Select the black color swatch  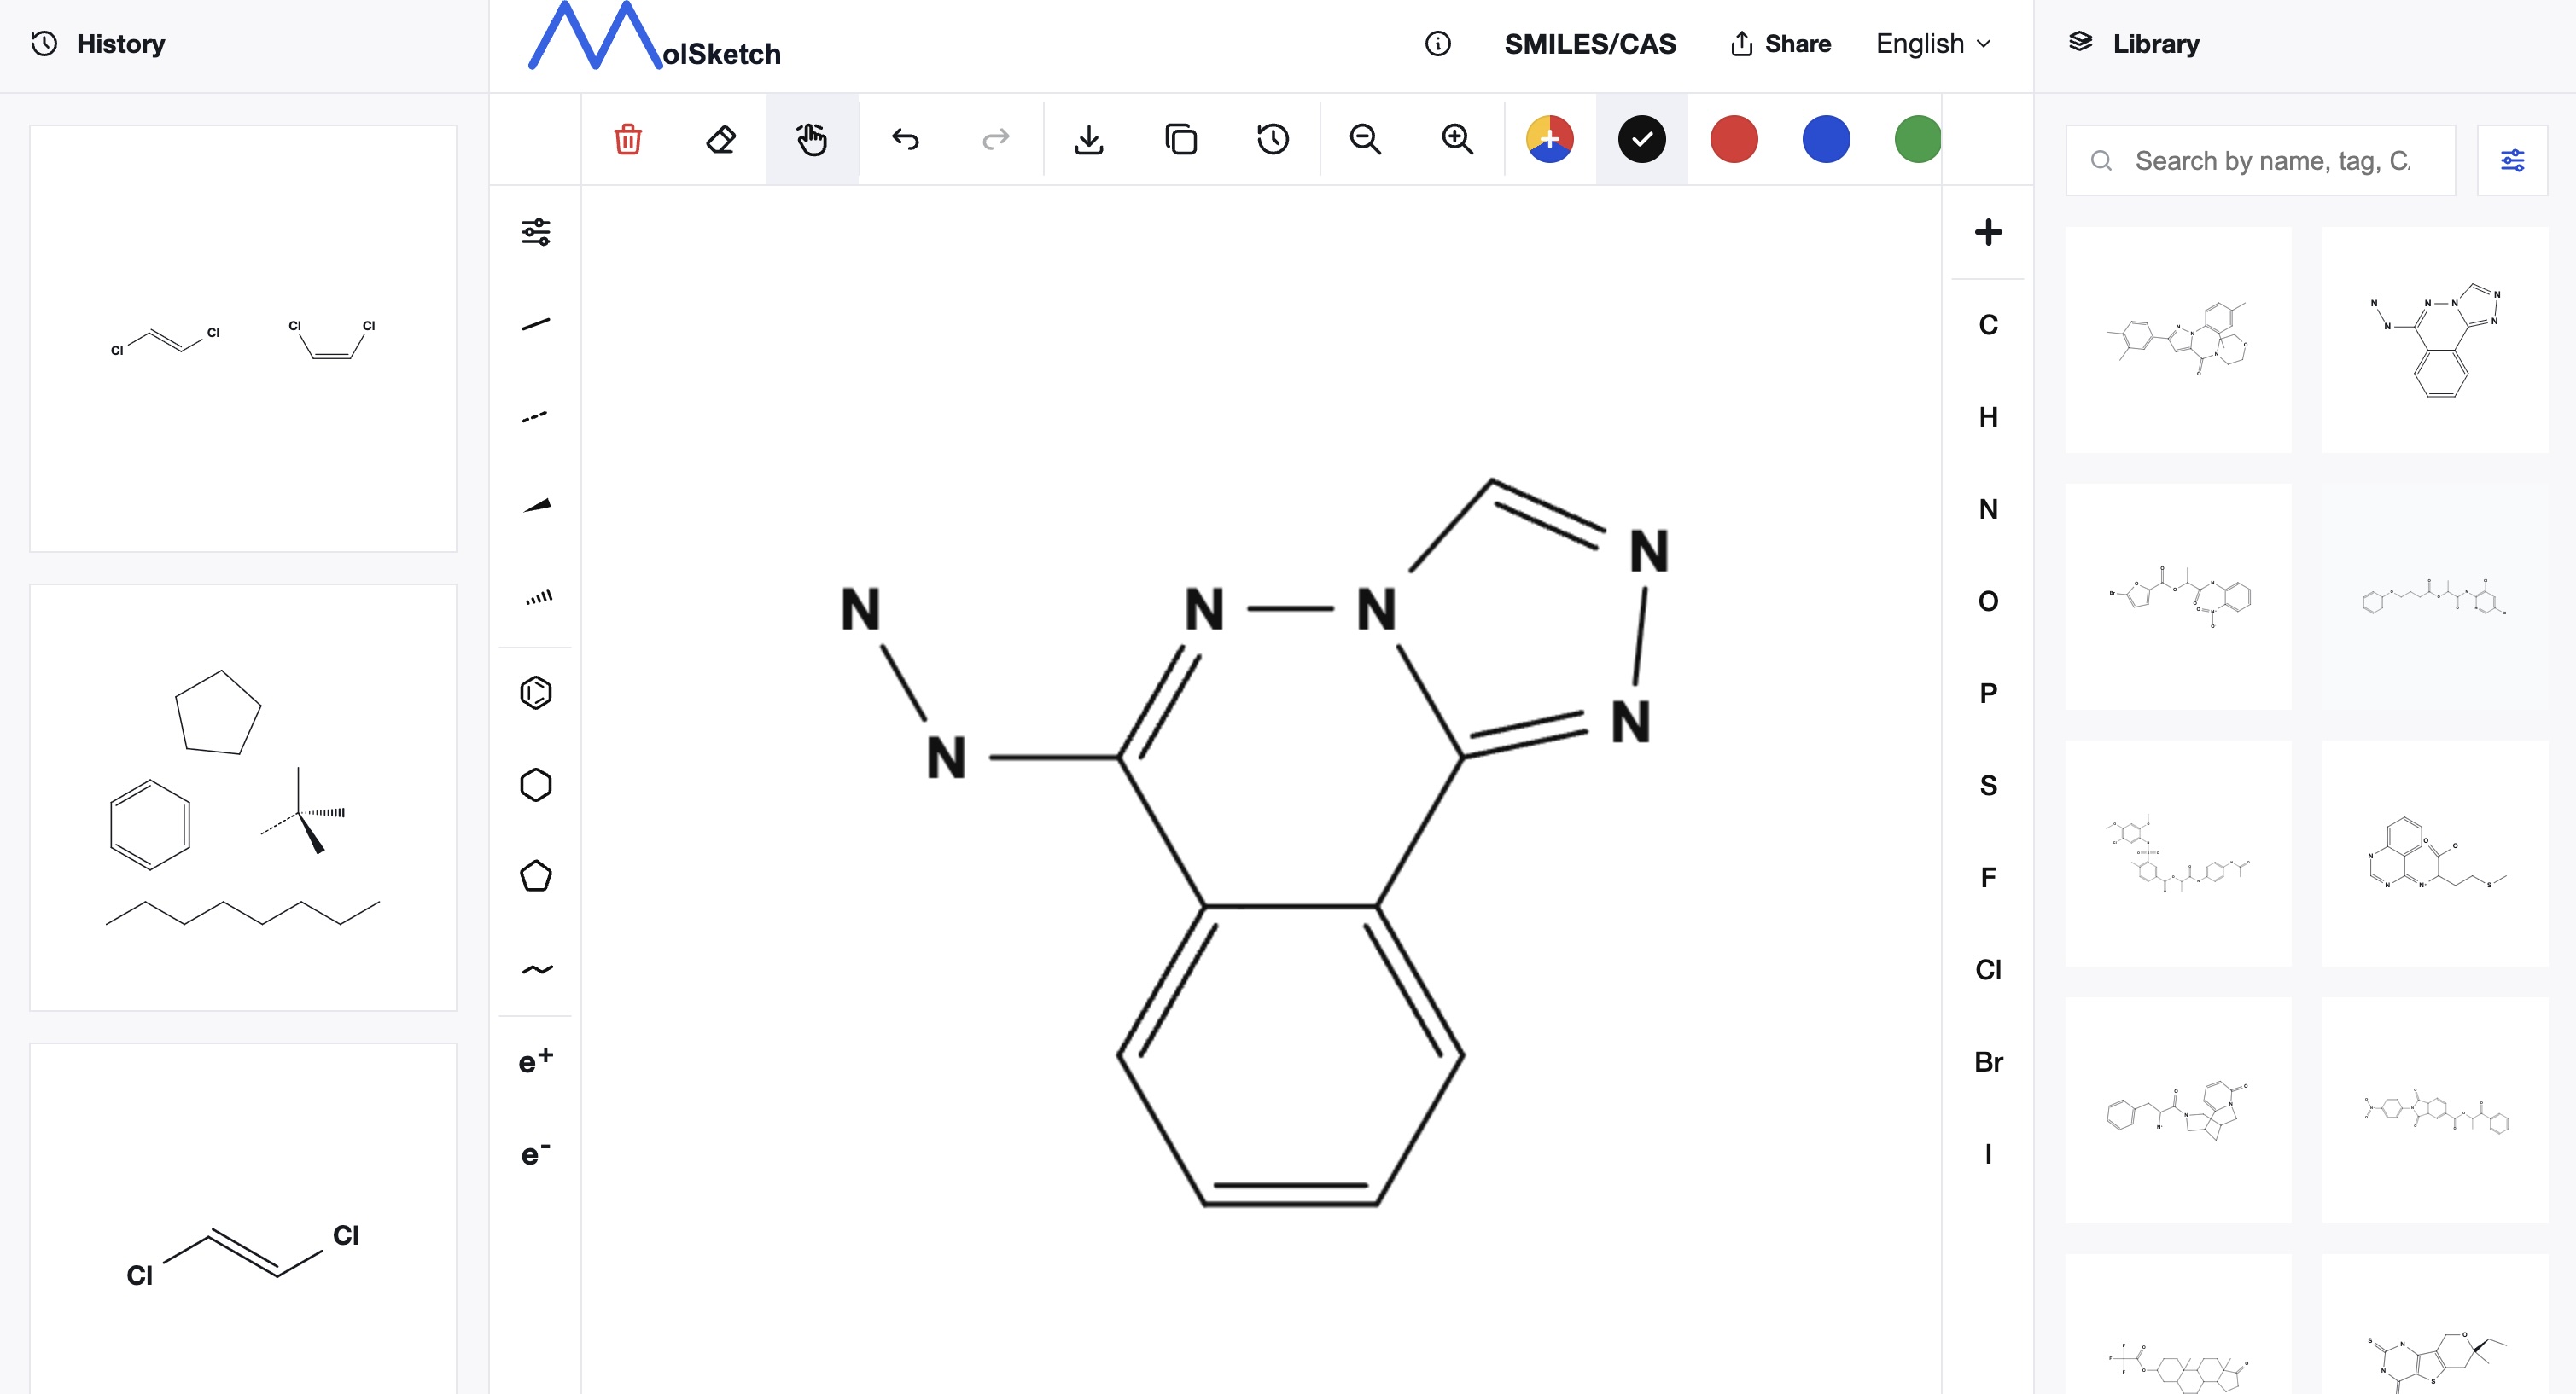click(1642, 139)
